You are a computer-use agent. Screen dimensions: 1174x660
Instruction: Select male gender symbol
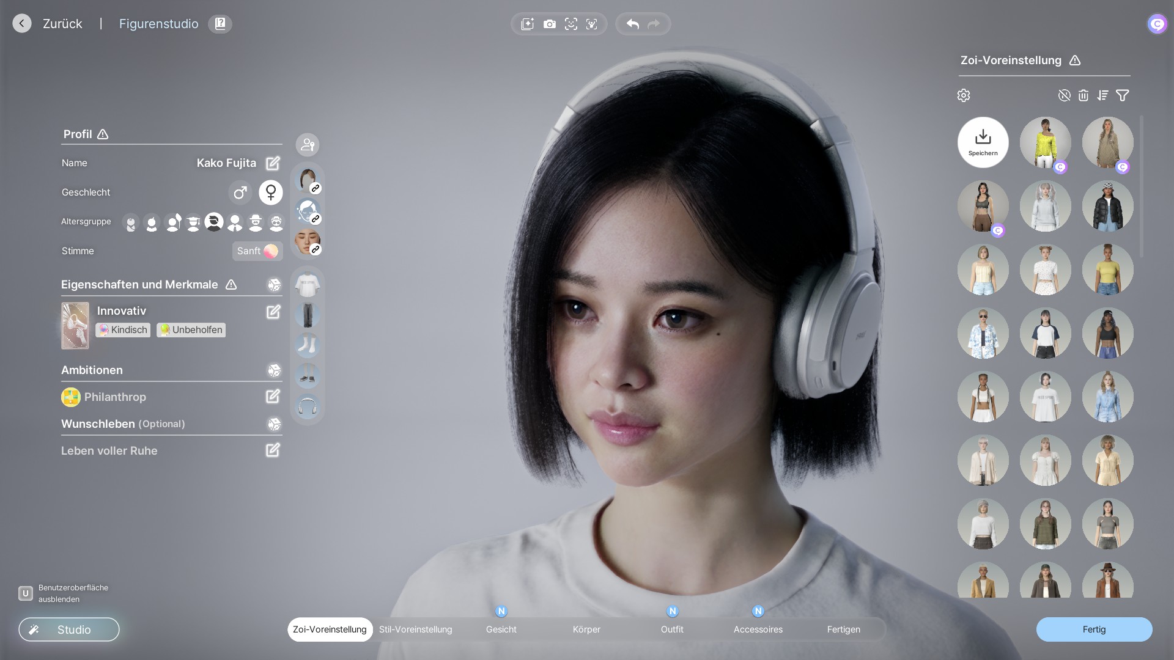[x=240, y=193]
